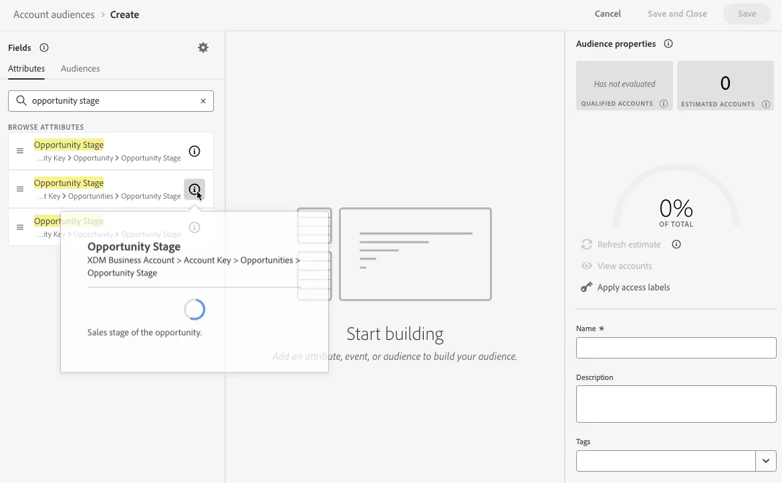Open the Fields settings gear
782x483 pixels.
point(203,47)
